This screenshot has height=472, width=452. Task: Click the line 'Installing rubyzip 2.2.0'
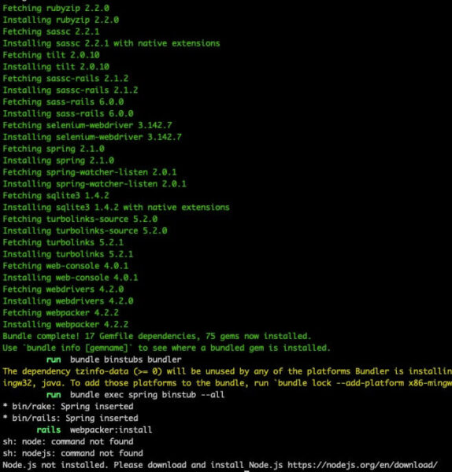click(x=61, y=20)
